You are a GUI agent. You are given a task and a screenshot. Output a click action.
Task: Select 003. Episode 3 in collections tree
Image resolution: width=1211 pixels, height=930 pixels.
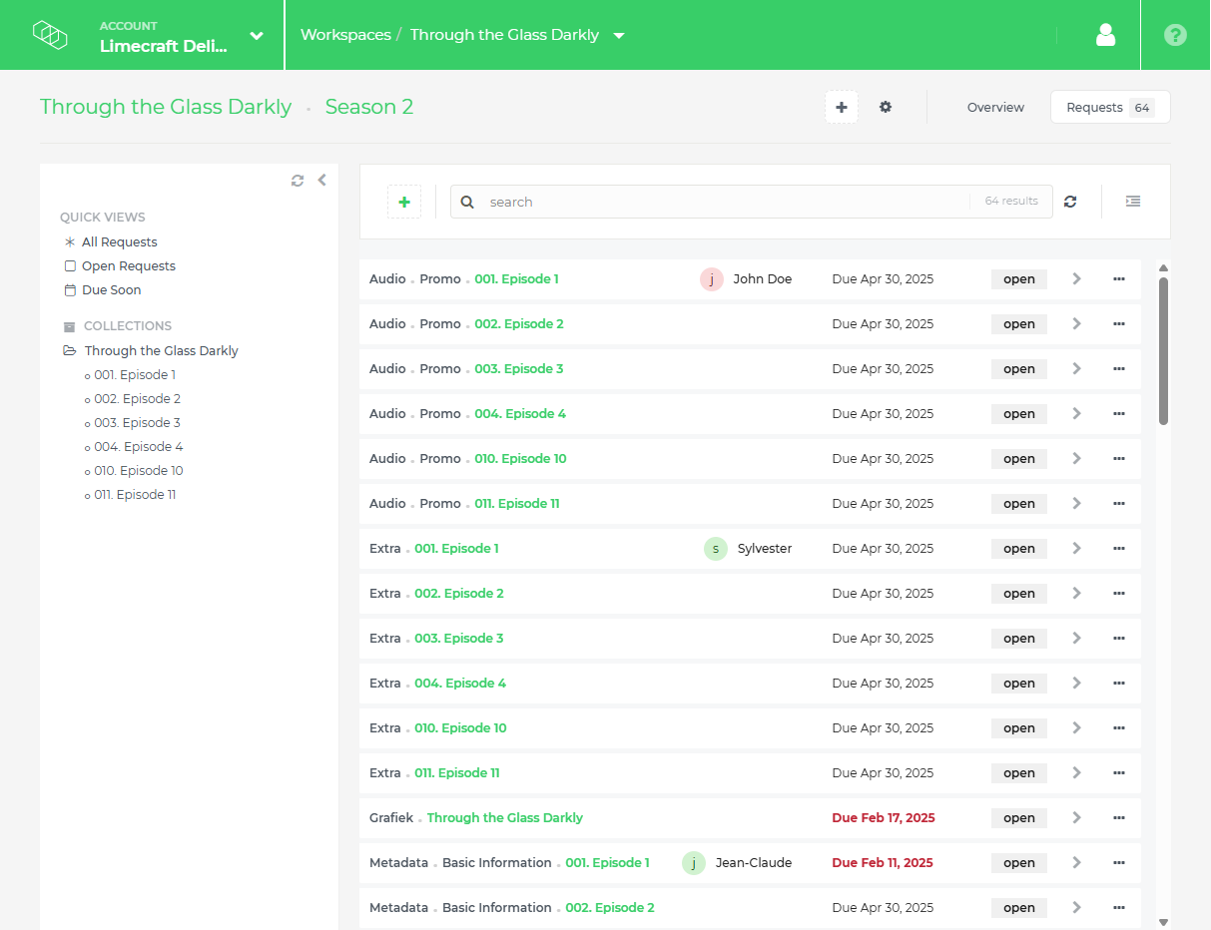pyautogui.click(x=138, y=423)
